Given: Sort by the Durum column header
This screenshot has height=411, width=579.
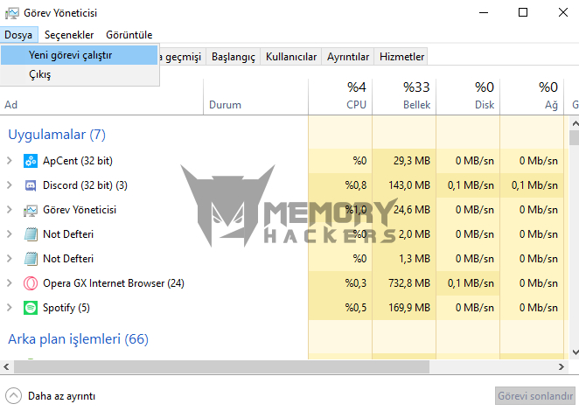Looking at the screenshot, I should click(256, 96).
